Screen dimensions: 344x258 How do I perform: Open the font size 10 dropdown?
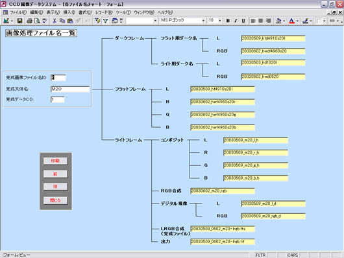[219, 21]
